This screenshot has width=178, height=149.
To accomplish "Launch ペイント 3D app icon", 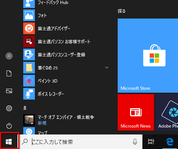I will pos(29,81).
